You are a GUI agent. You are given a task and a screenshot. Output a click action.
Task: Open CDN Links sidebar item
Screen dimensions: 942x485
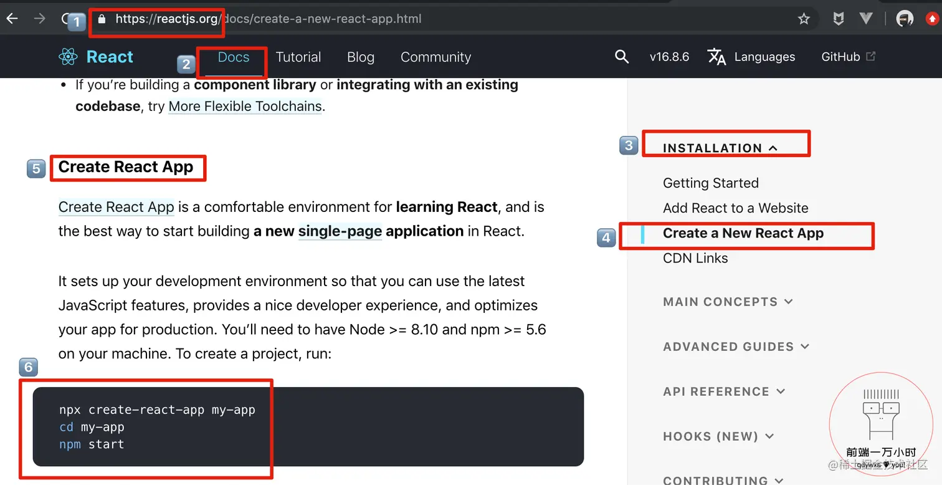(695, 258)
